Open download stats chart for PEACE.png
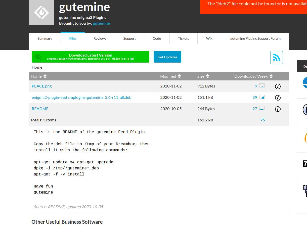The width and height of the screenshot is (307, 231). (x=262, y=86)
